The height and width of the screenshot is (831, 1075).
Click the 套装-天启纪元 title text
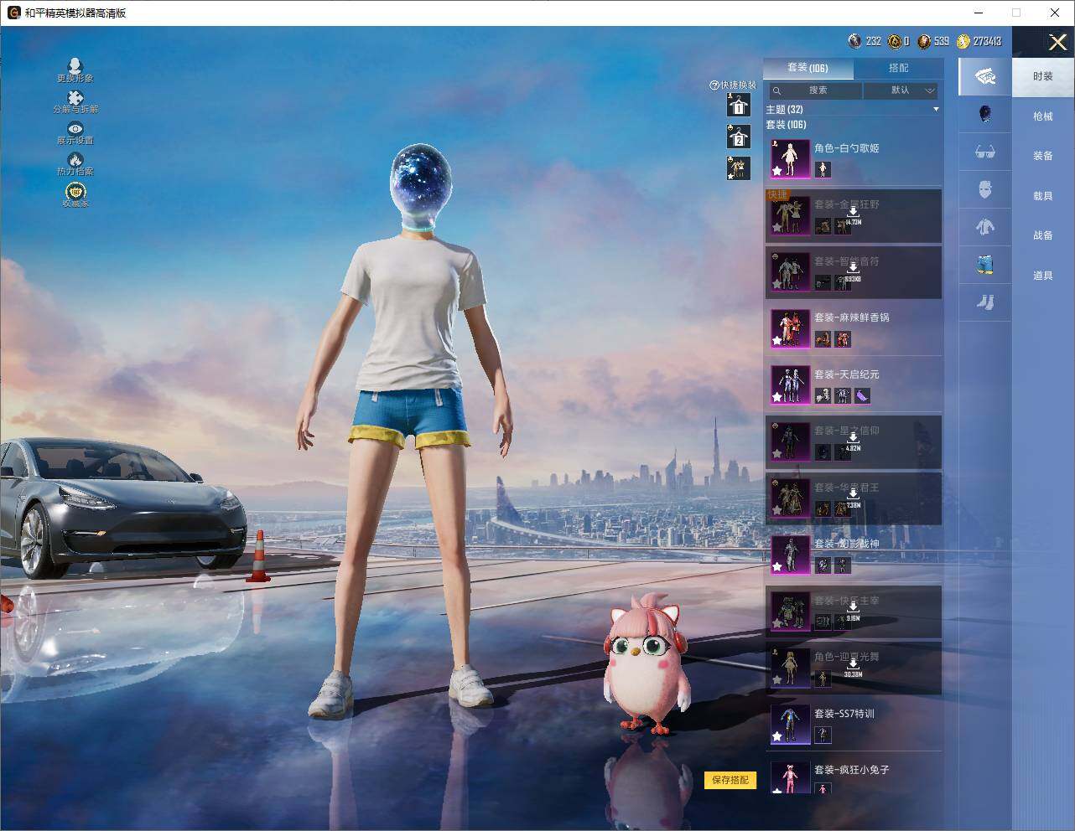847,374
